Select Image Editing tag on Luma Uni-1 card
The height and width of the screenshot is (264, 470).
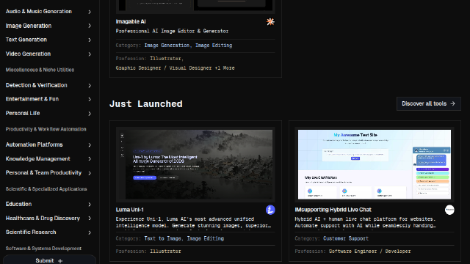pos(206,238)
